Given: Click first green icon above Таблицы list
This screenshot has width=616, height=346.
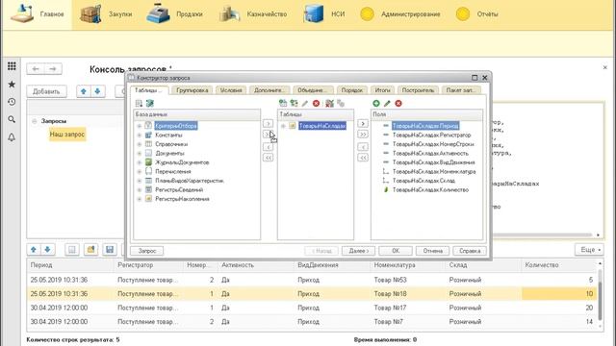Looking at the screenshot, I should coord(283,103).
